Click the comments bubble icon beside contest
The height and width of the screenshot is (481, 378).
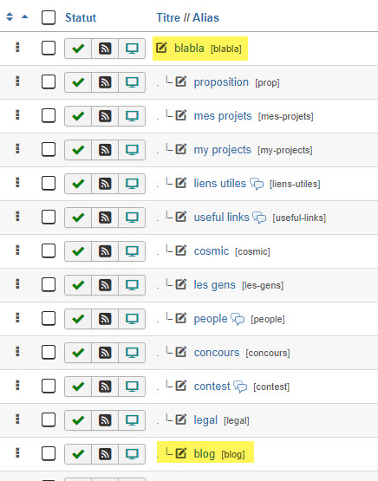(x=240, y=387)
